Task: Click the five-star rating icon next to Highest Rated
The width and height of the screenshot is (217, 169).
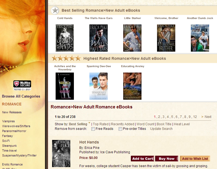Action: pos(66,58)
